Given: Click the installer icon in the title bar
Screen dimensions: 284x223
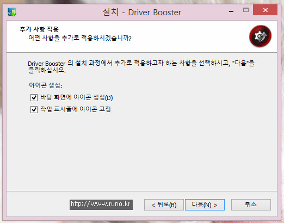Looking at the screenshot, I should (x=12, y=13).
